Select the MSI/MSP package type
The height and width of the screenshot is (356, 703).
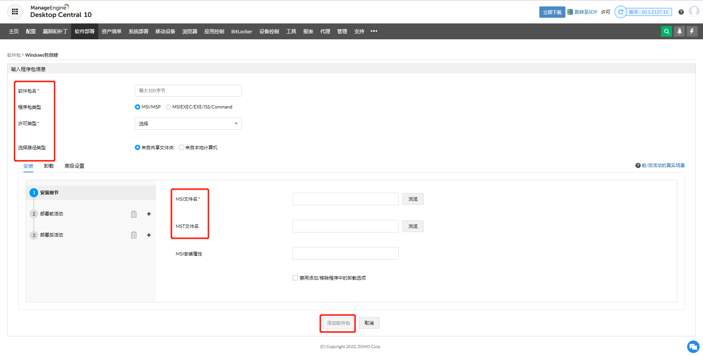click(138, 107)
